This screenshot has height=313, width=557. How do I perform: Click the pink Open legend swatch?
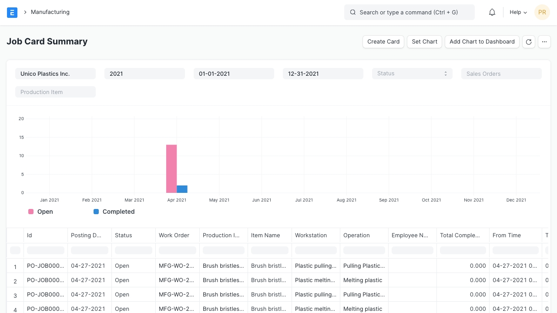coord(31,212)
